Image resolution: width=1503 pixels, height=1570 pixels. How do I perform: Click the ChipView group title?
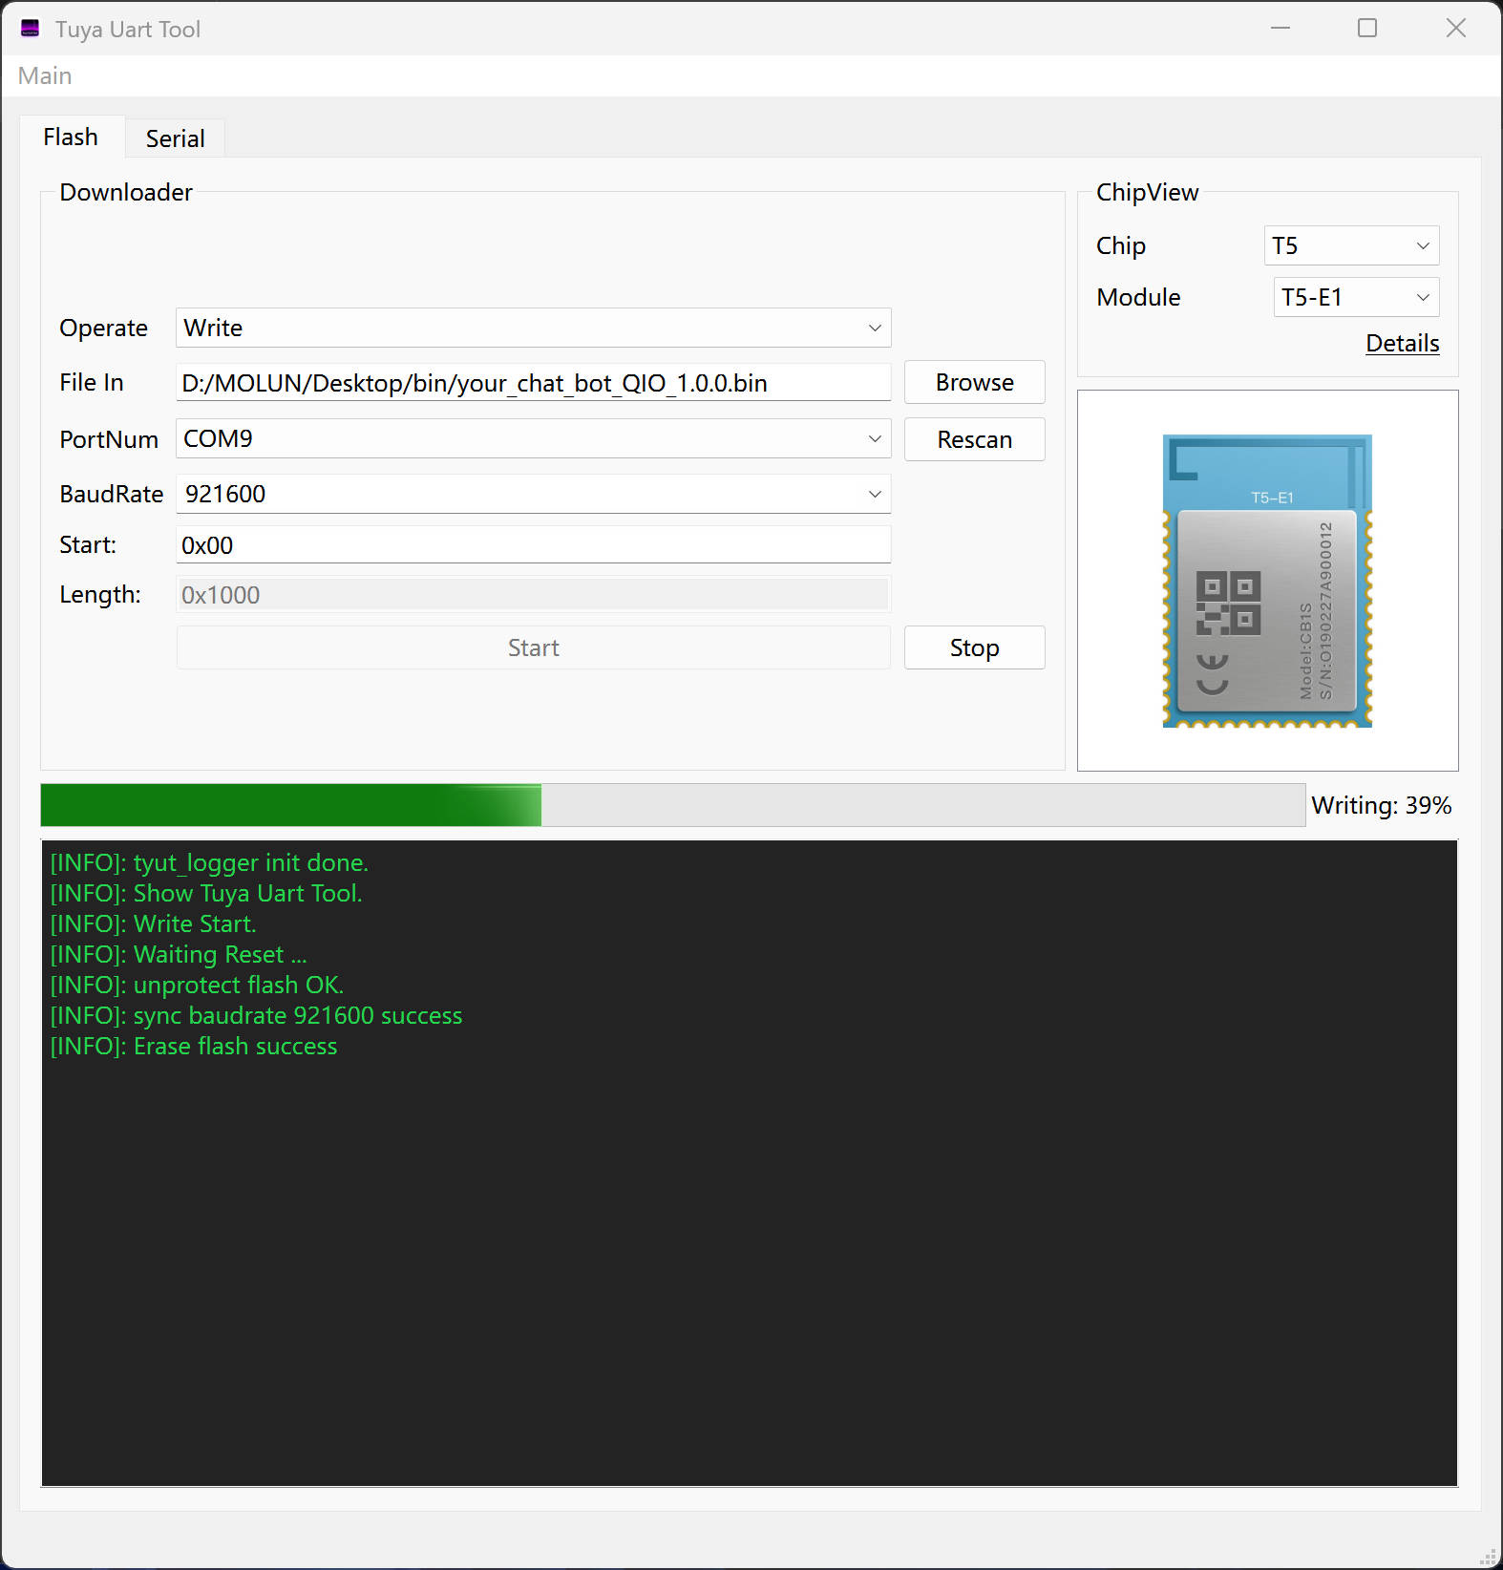(x=1147, y=192)
